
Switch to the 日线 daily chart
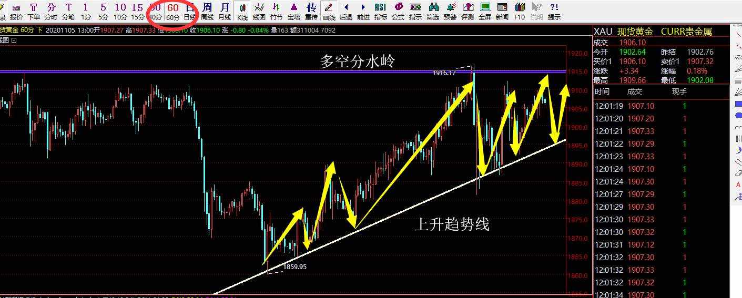[190, 12]
